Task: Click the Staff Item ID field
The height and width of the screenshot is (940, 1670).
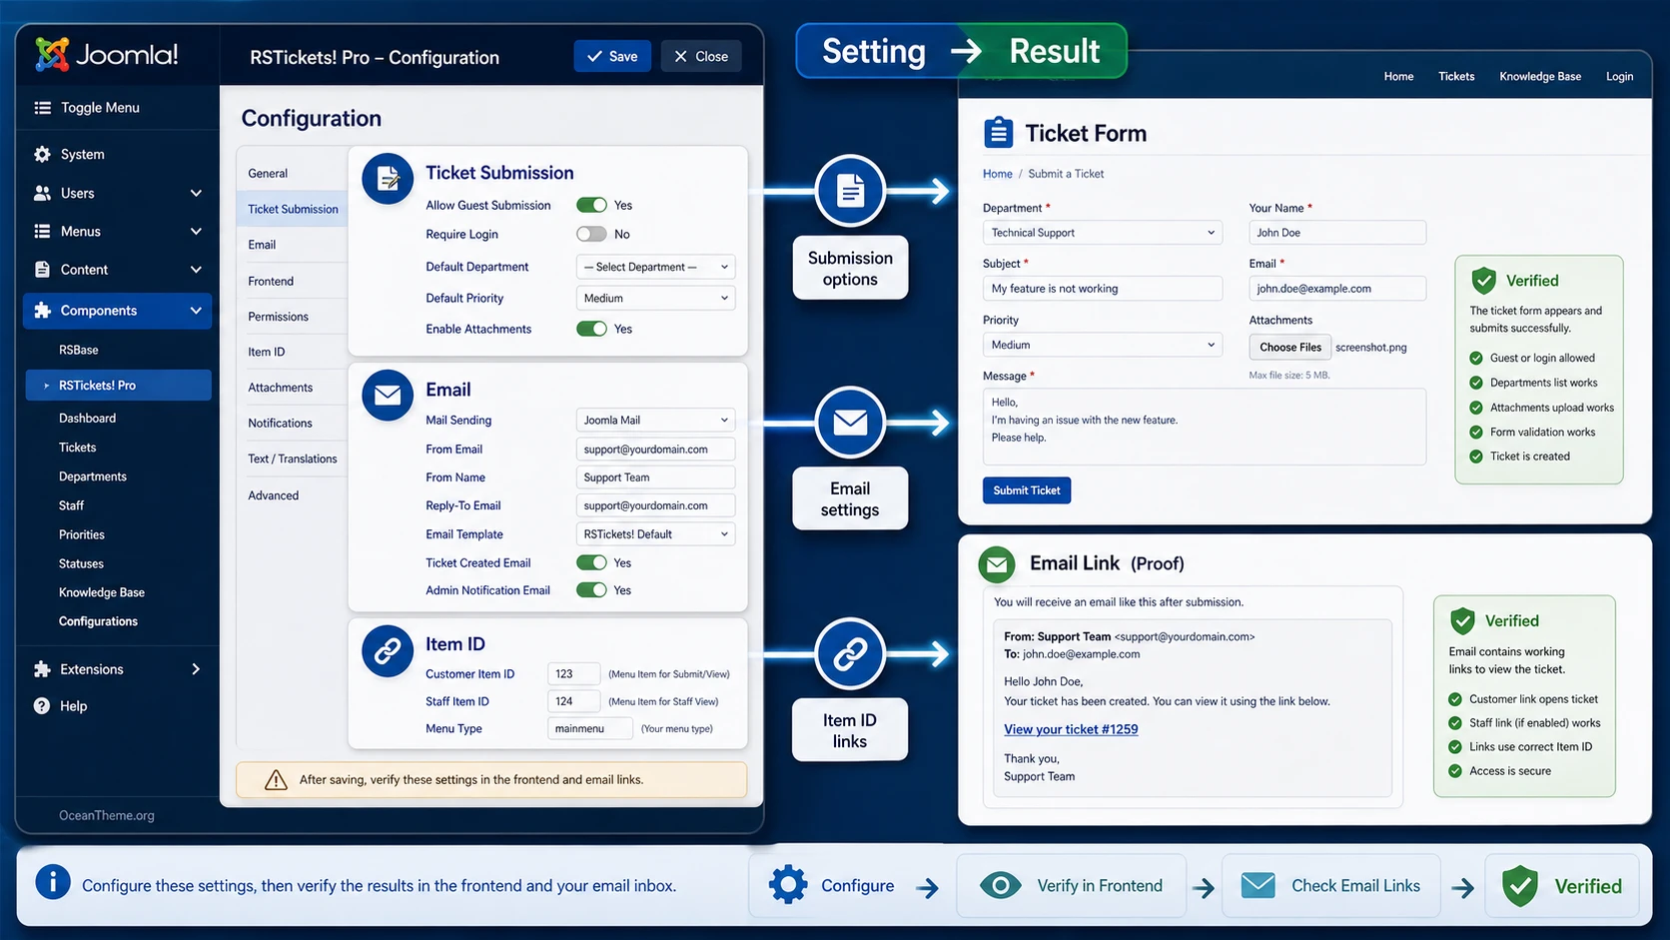Action: point(573,701)
